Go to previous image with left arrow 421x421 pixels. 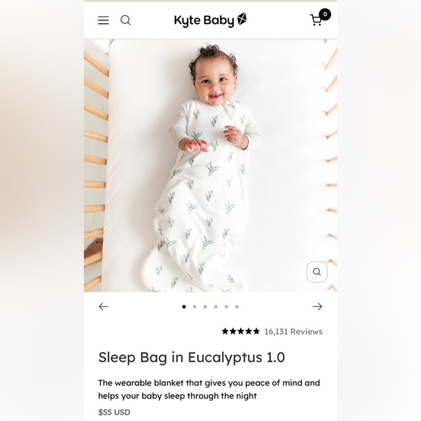click(x=103, y=306)
